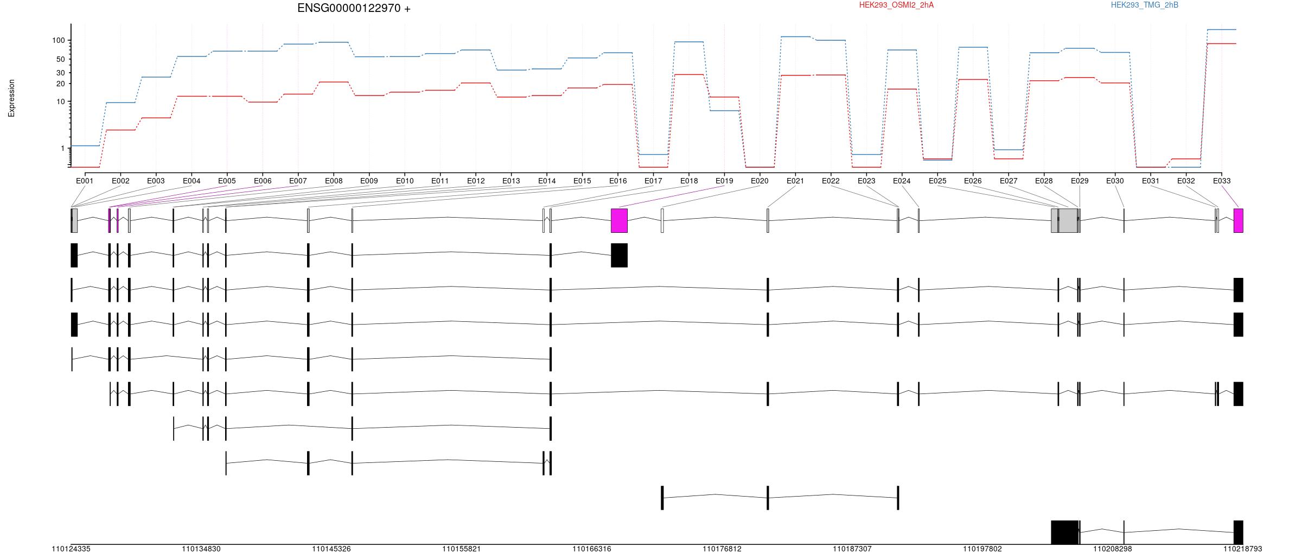Click genomic coordinate 110145326
Image resolution: width=1302 pixels, height=559 pixels.
(x=331, y=549)
